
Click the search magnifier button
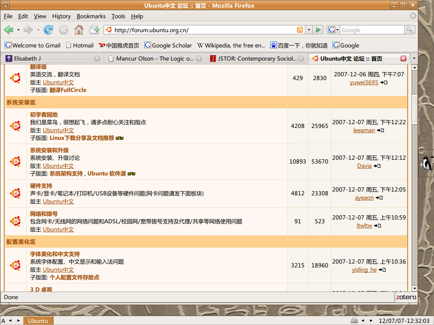(x=409, y=30)
